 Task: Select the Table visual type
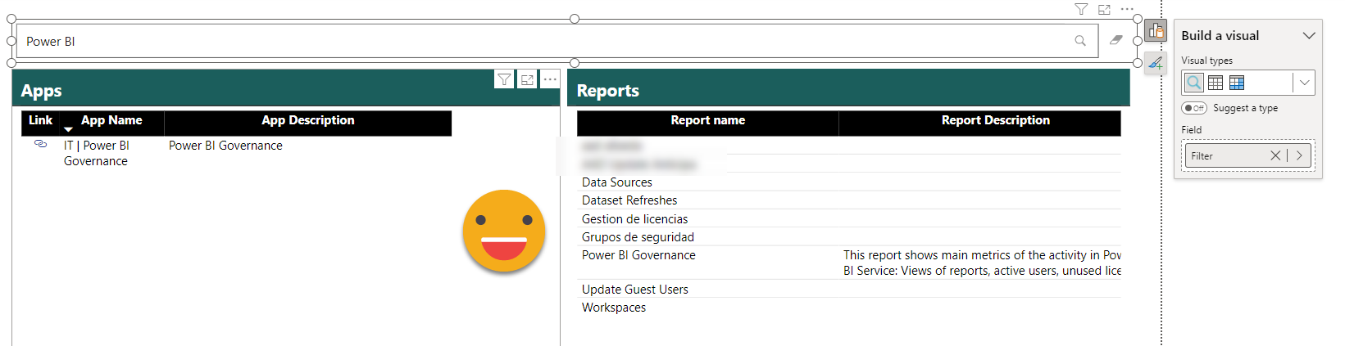(x=1215, y=83)
